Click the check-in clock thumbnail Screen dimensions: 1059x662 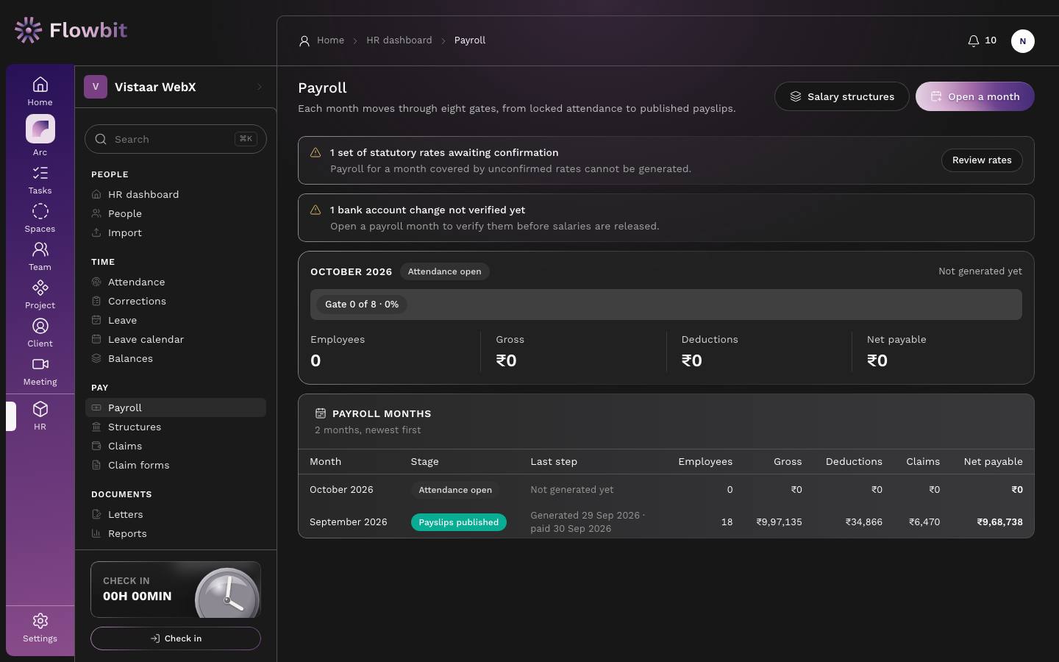(227, 592)
